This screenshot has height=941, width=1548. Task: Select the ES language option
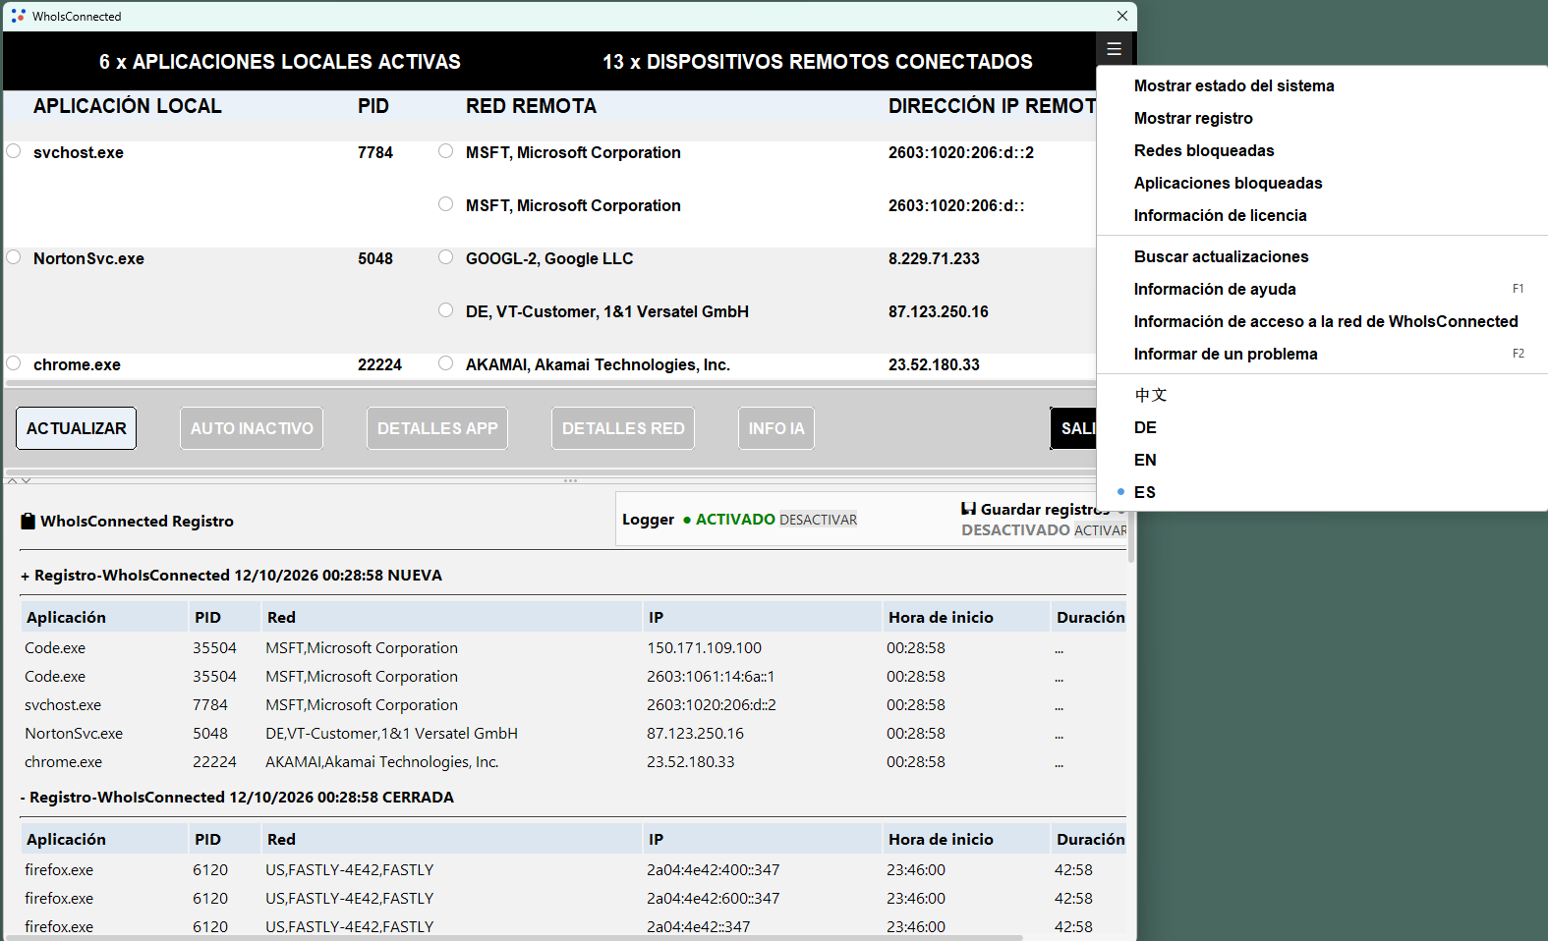(x=1322, y=492)
